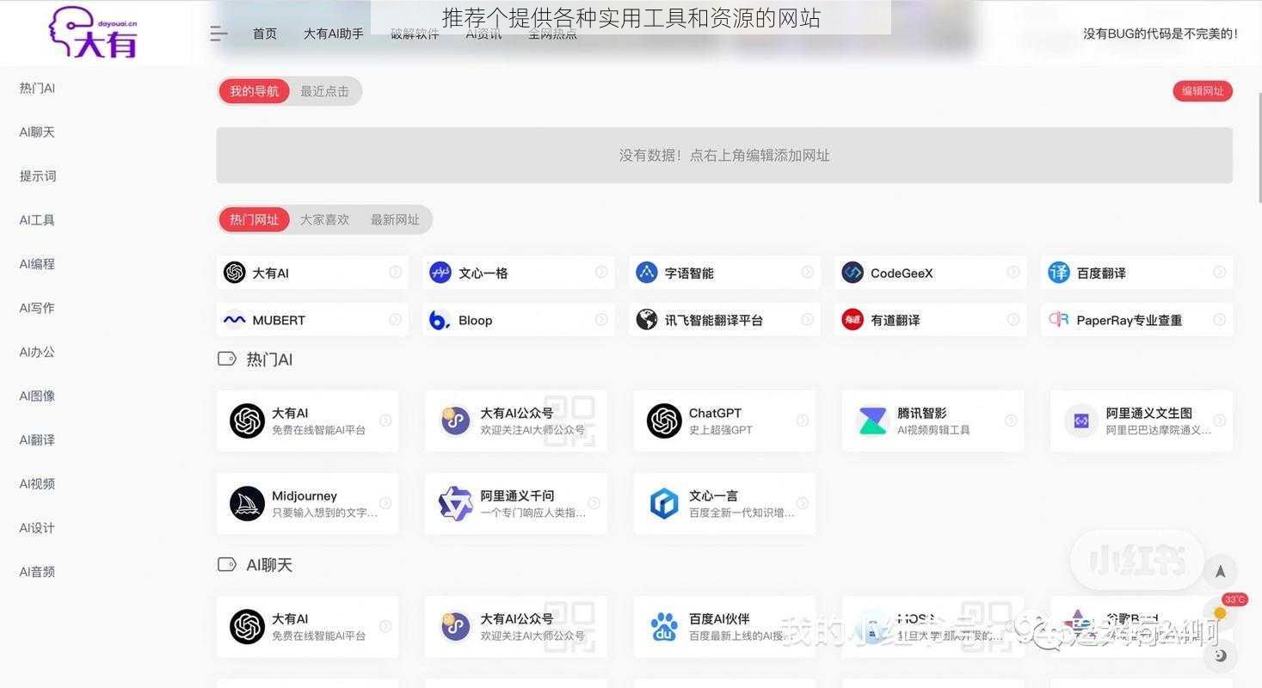The width and height of the screenshot is (1262, 688).
Task: Click 百度AI伙伴 paw icon
Action: [x=664, y=627]
